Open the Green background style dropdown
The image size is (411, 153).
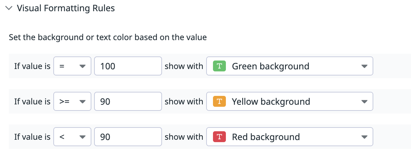click(289, 66)
